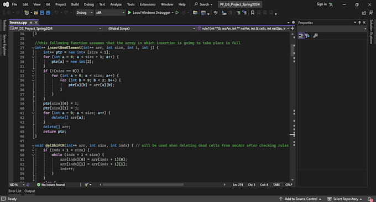Open the Extensions menu
This screenshot has width=376, height=202.
148,4
